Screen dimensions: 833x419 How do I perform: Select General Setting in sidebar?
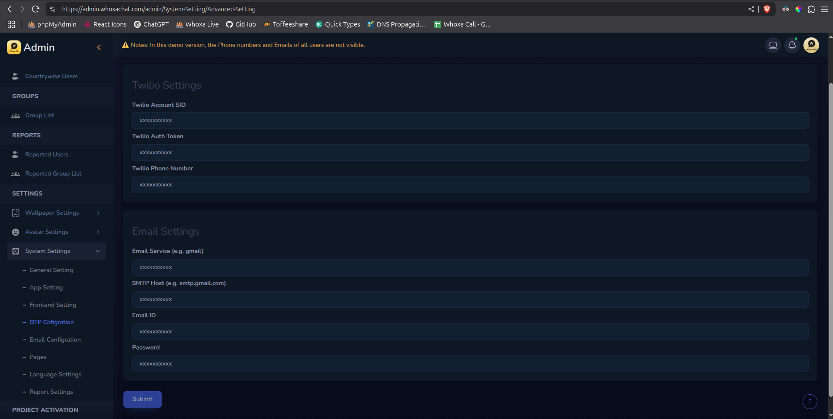point(51,270)
